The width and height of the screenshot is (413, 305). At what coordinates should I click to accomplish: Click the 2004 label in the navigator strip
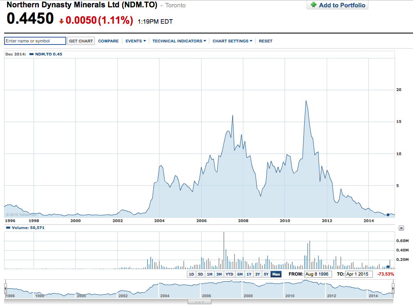tap(165, 296)
